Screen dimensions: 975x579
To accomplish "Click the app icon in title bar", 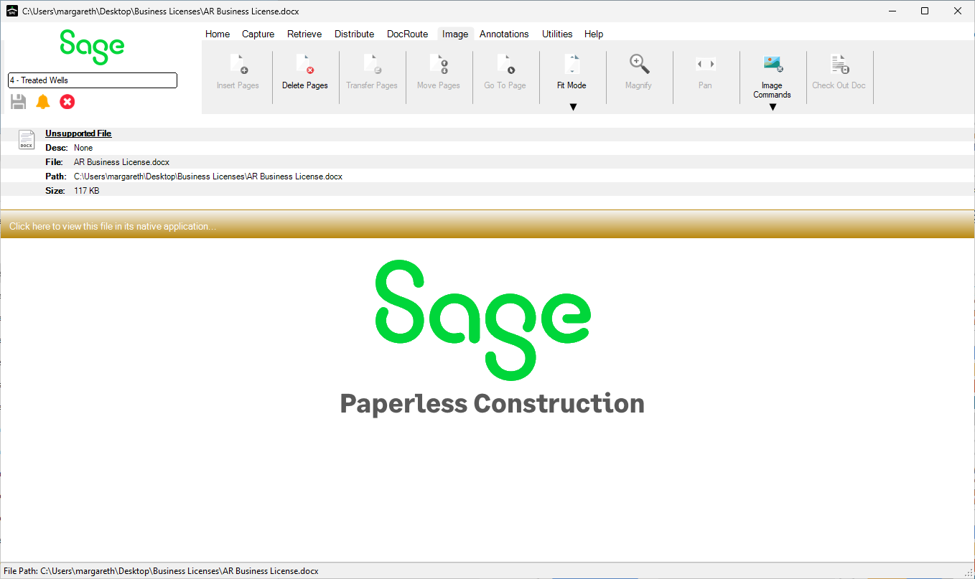I will (x=12, y=11).
